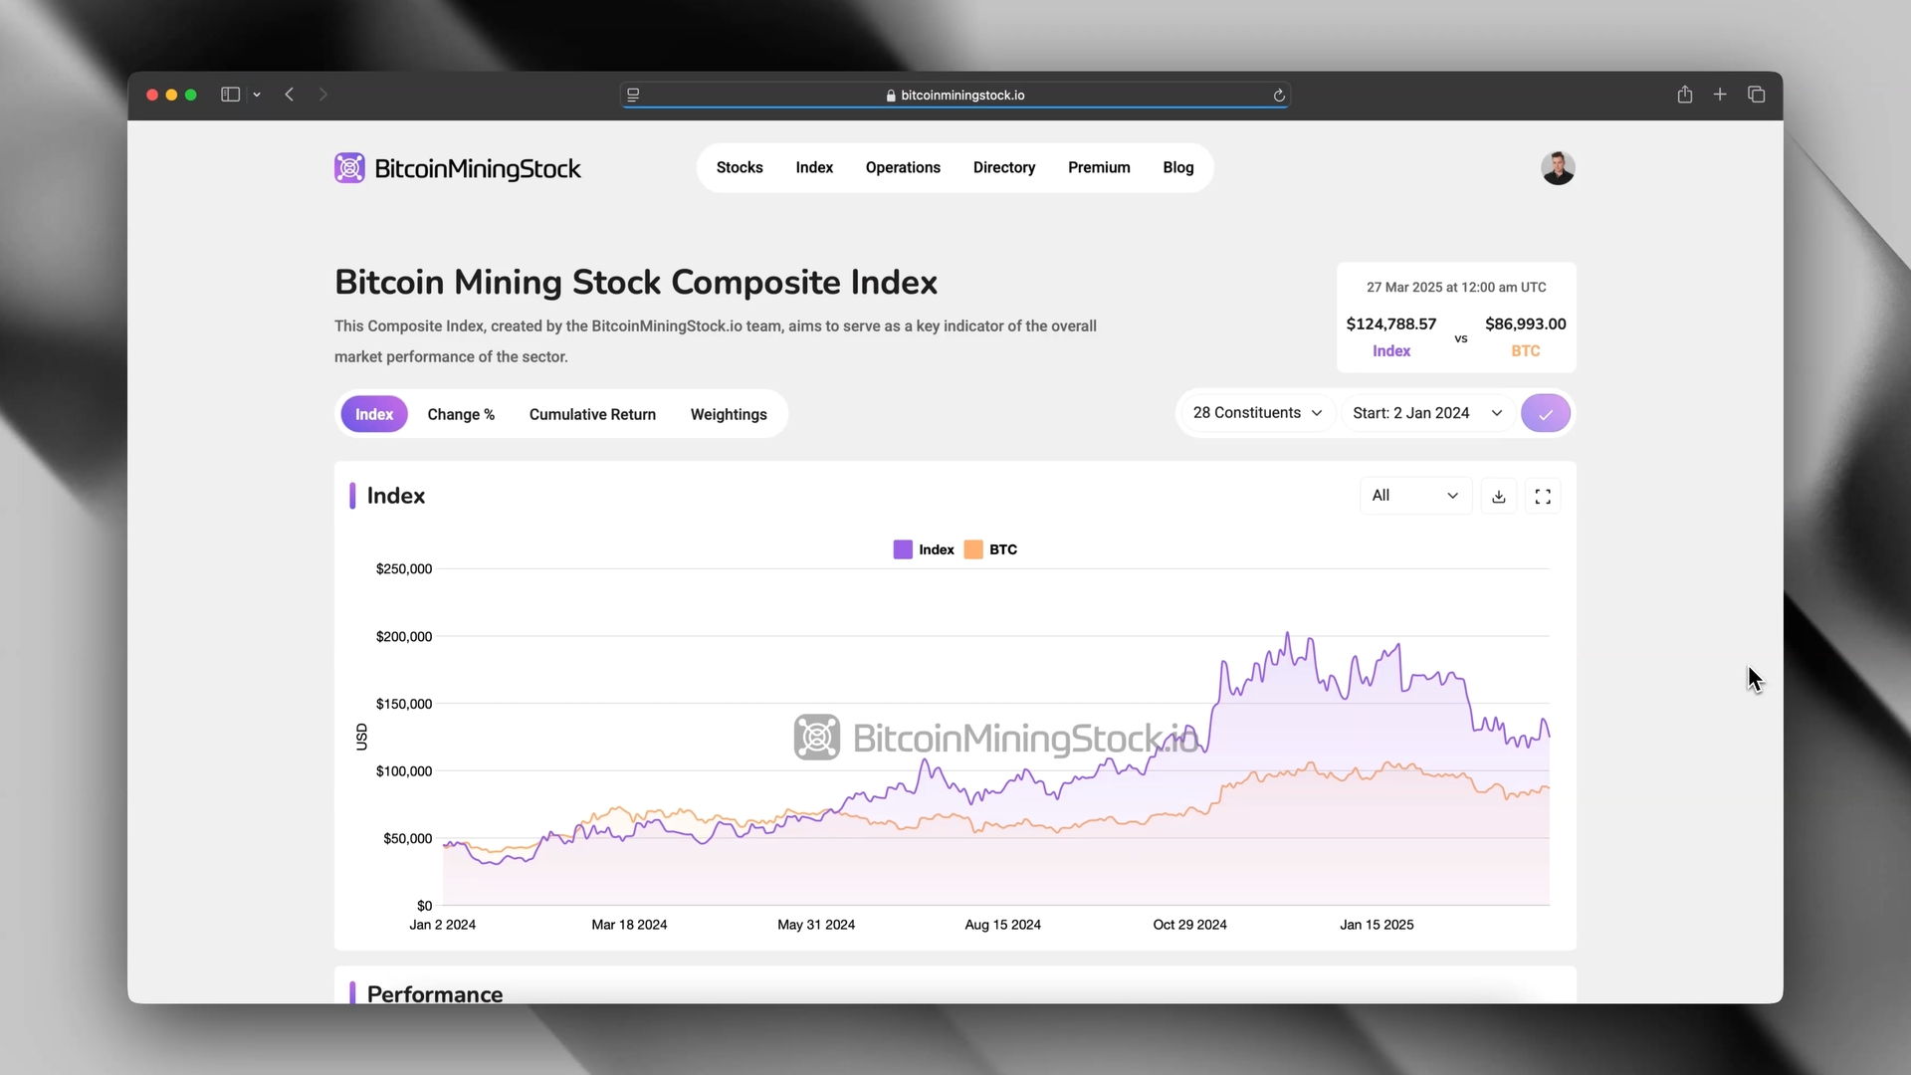Click the BitcoinMiningStock logo icon
This screenshot has height=1075, width=1911.
349,168
